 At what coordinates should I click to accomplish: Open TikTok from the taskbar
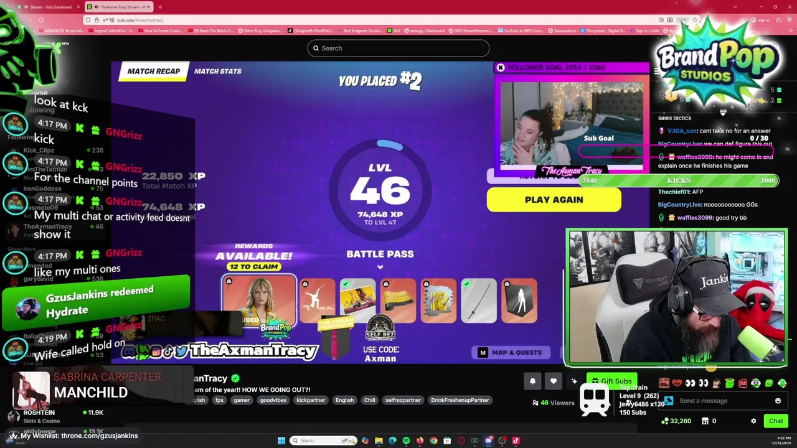pos(516,441)
